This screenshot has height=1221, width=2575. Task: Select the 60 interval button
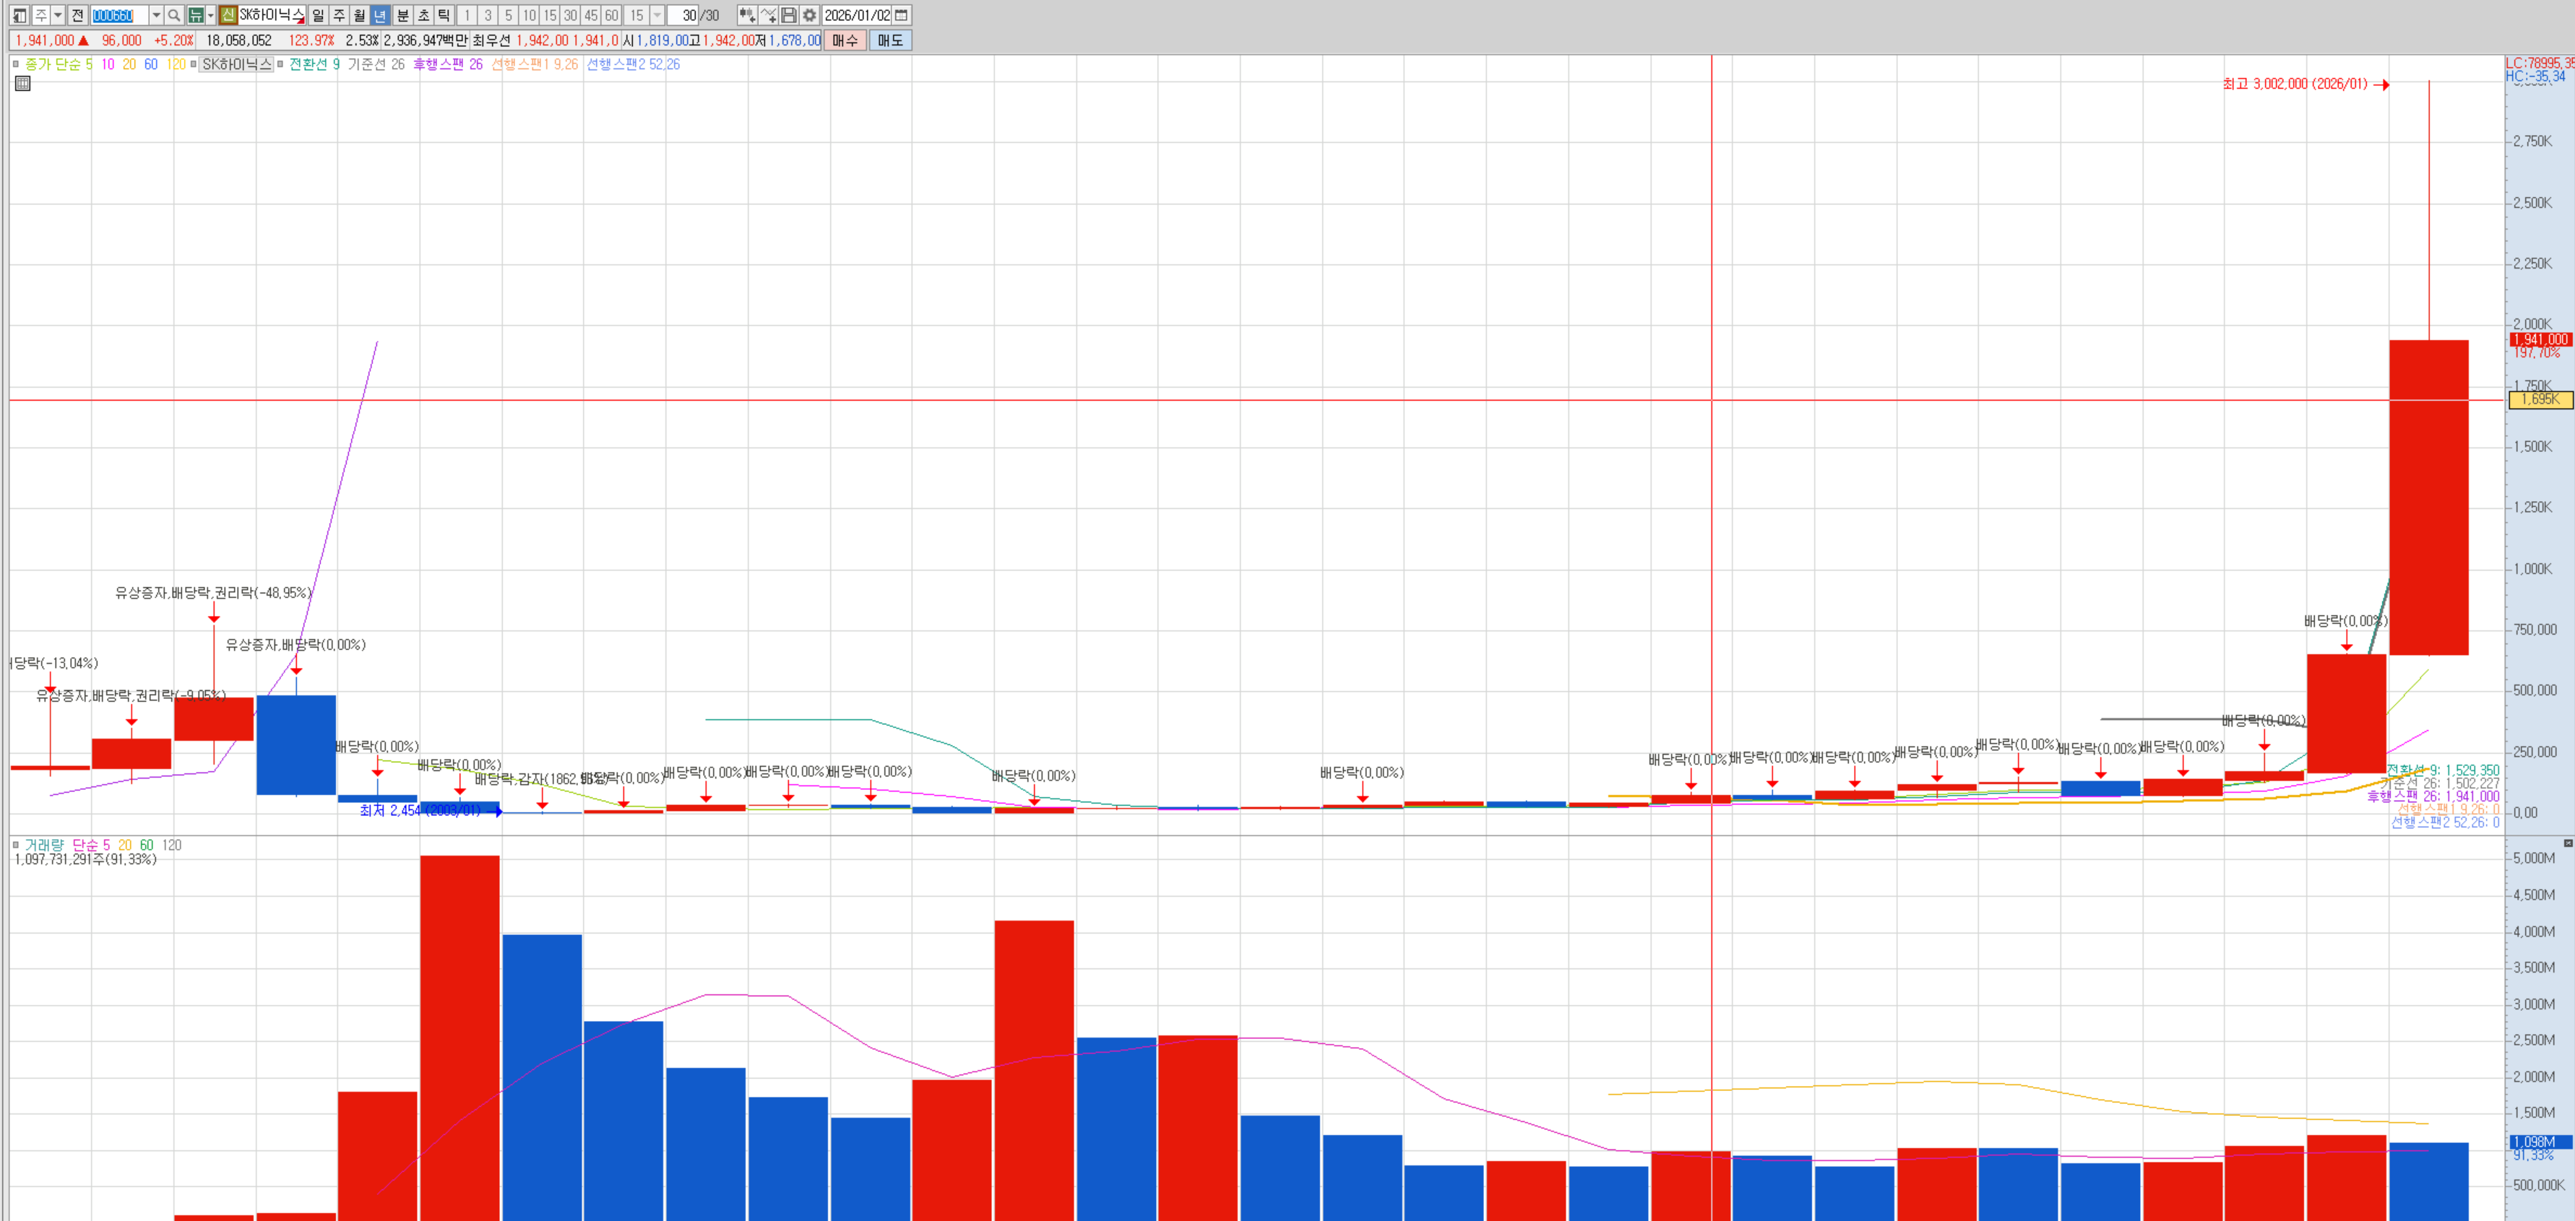tap(612, 15)
